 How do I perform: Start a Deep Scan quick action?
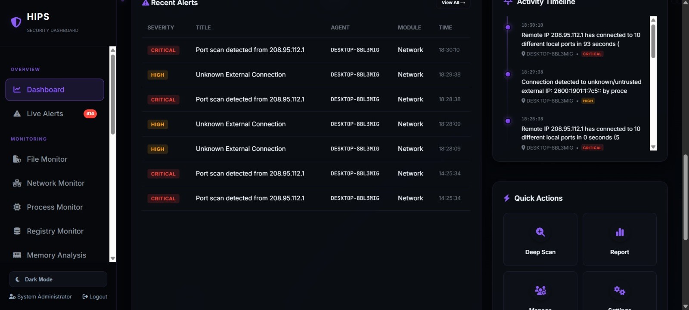(540, 239)
